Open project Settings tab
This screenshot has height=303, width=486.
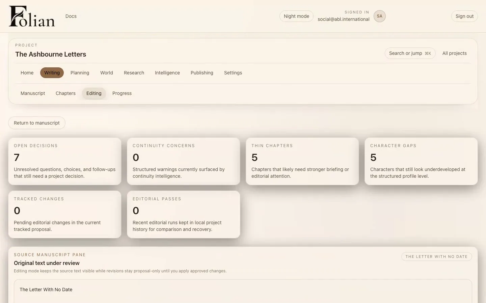[x=233, y=73]
